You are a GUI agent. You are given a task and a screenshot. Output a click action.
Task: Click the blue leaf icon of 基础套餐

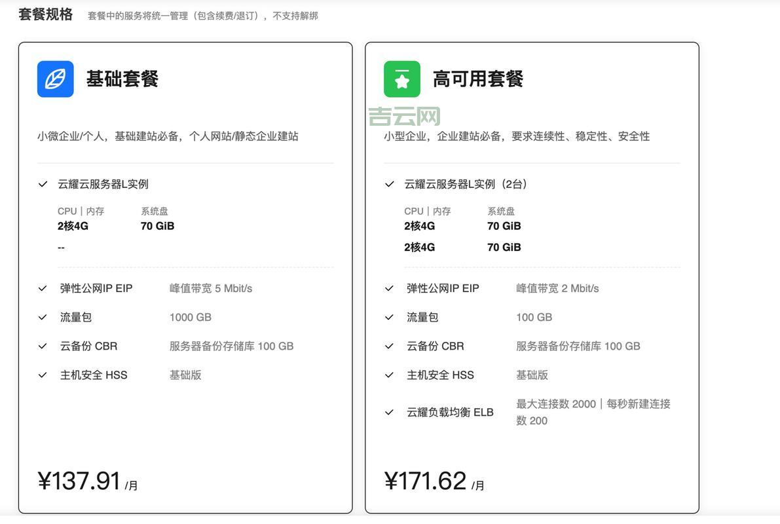pyautogui.click(x=54, y=77)
